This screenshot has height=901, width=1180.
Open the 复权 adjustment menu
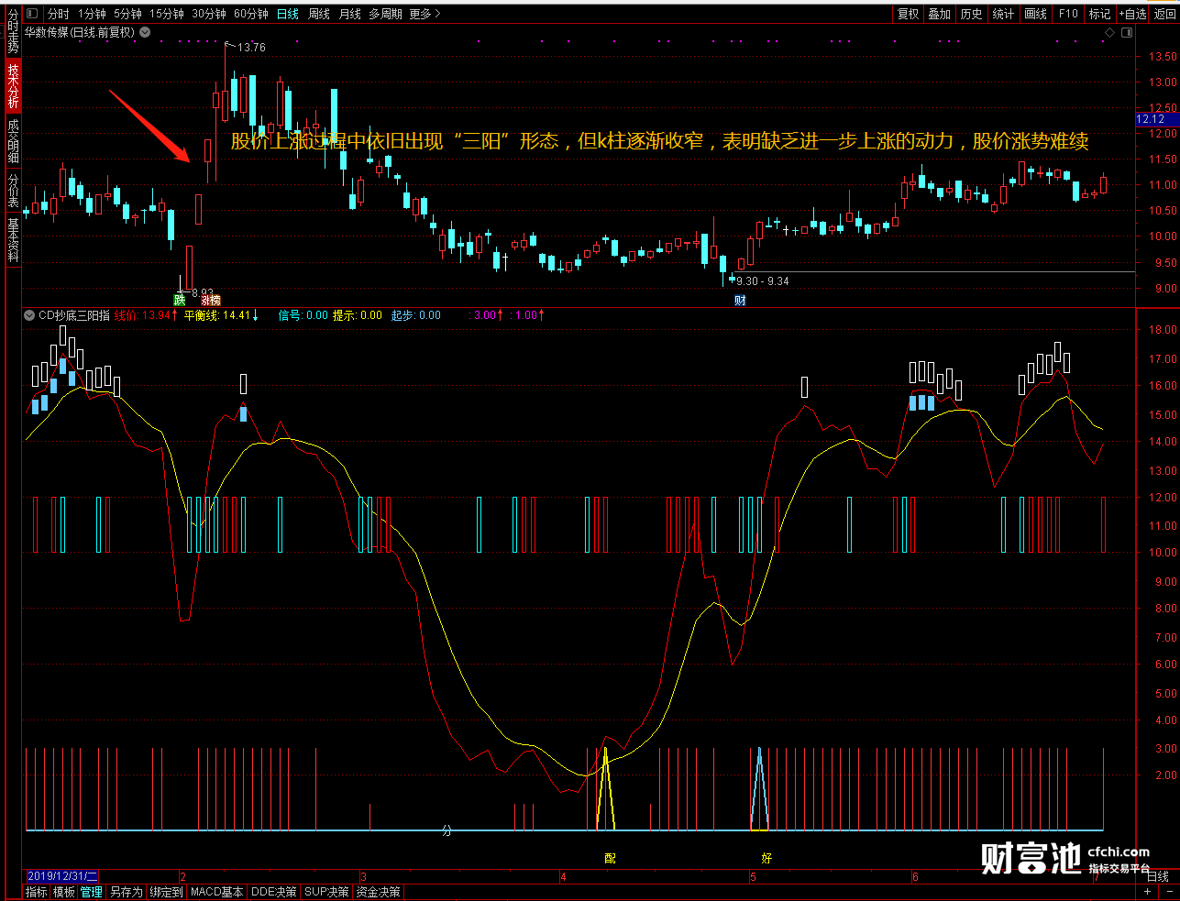tap(909, 14)
